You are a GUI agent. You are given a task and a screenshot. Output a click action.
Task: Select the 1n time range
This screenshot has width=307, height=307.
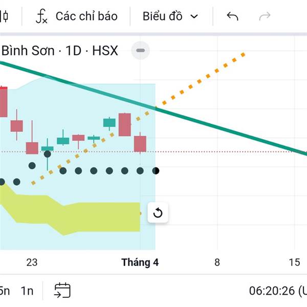click(27, 291)
